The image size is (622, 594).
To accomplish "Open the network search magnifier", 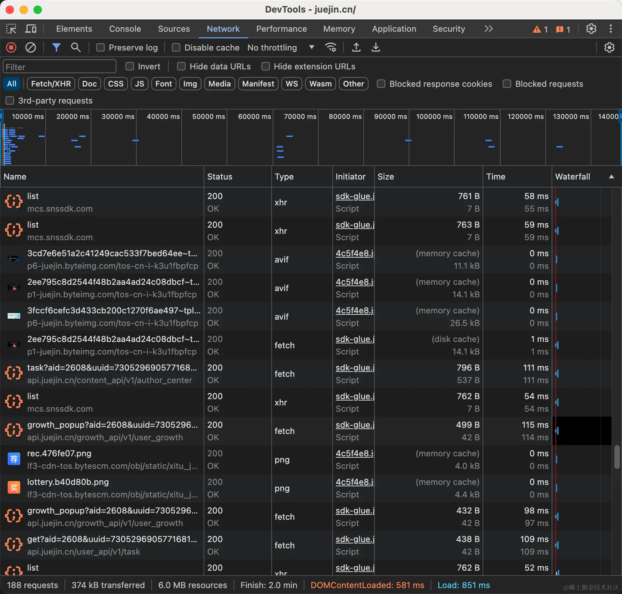I will (76, 47).
